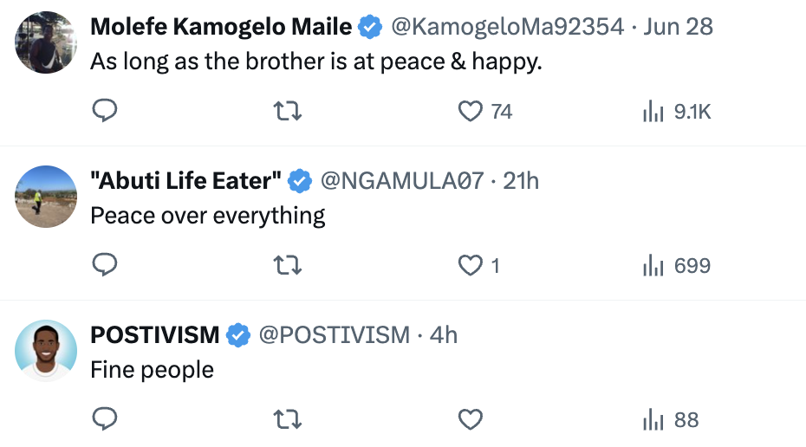Screen dimensions: 806x447
Task: Retweet the 'Fine people' tweet
Action: (288, 419)
